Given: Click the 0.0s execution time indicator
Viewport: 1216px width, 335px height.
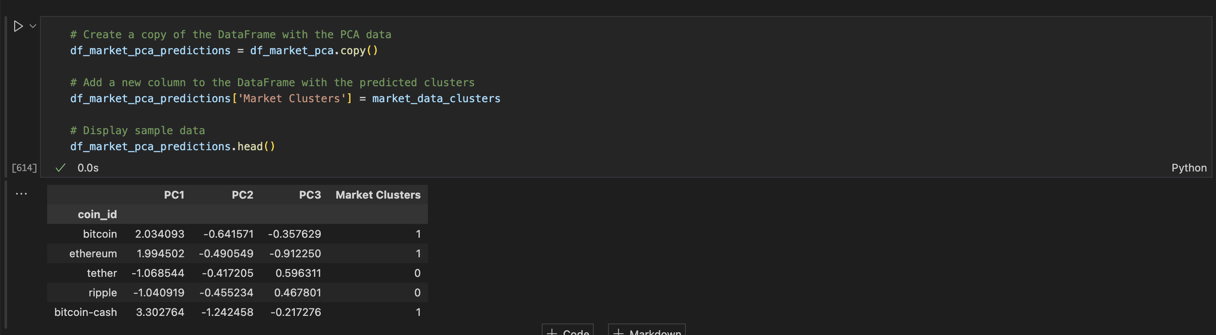Looking at the screenshot, I should tap(88, 167).
